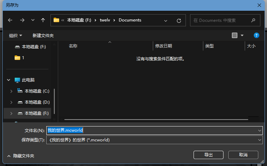The image size is (267, 166).
Task: Click the 导出 button
Action: [209, 155]
